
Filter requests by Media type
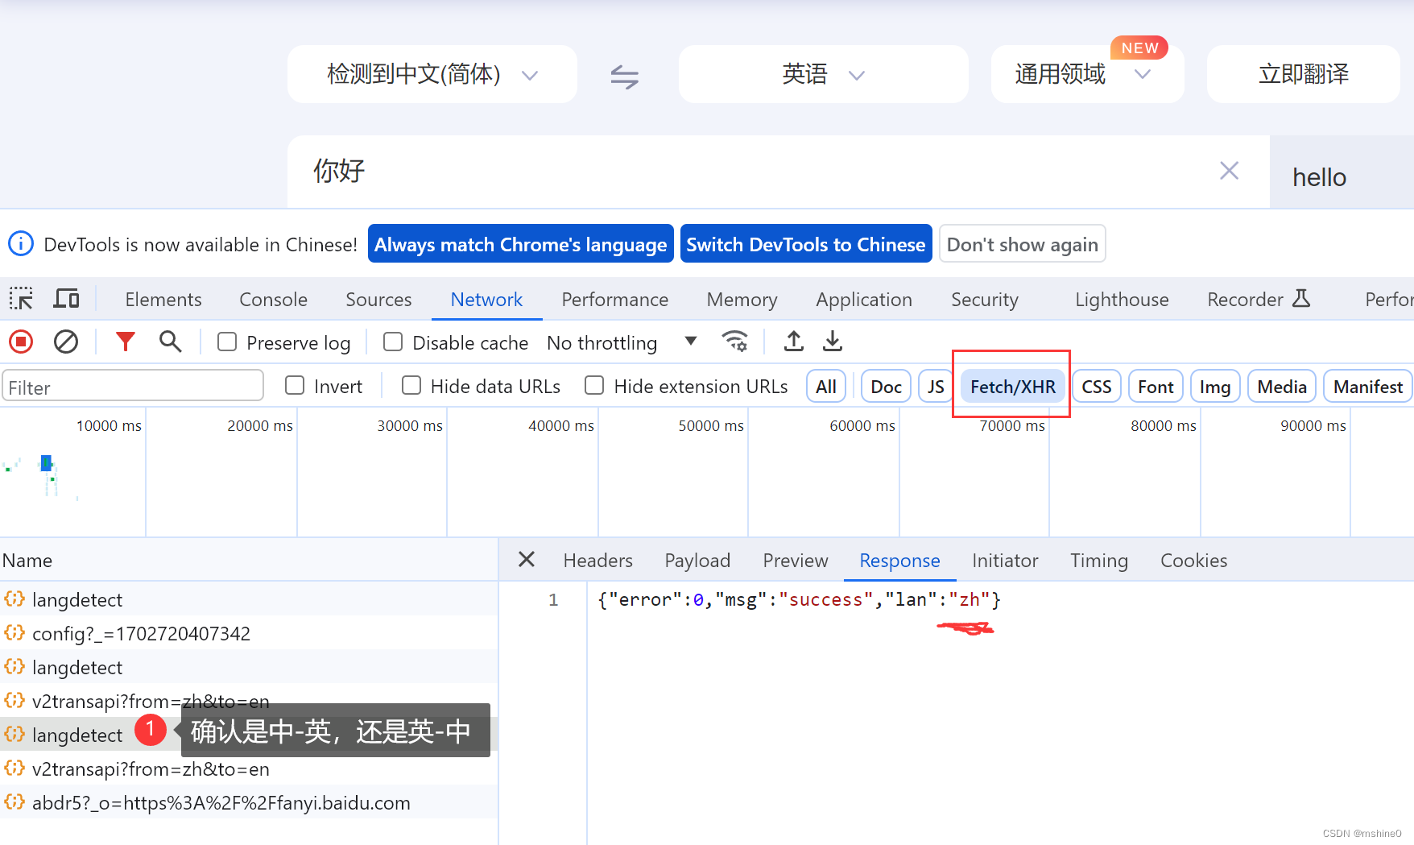coord(1282,387)
